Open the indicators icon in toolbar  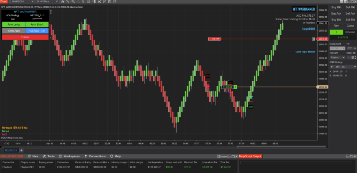(x=99, y=1)
